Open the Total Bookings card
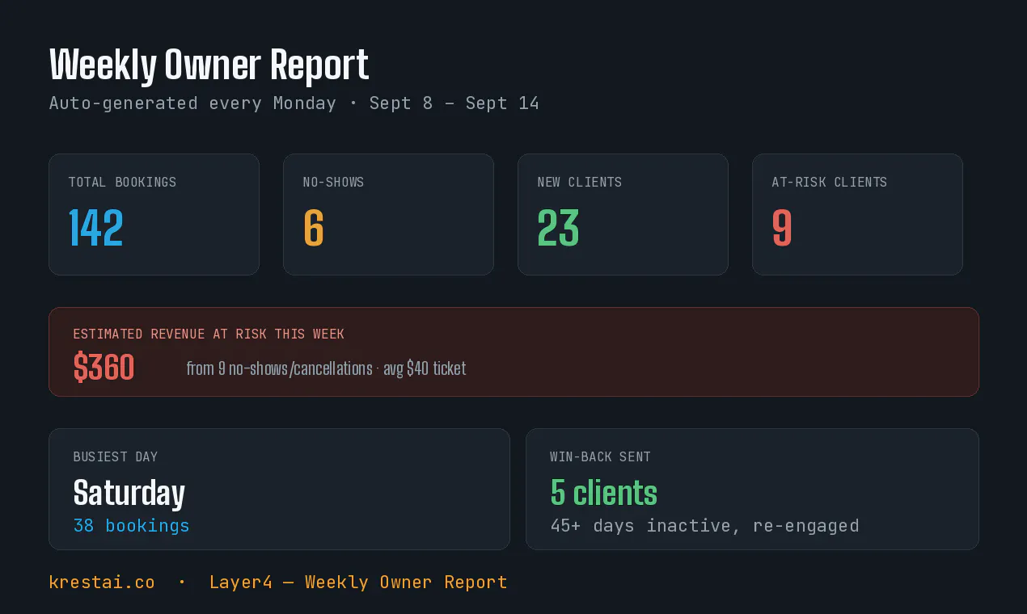This screenshot has height=614, width=1027. [x=154, y=214]
